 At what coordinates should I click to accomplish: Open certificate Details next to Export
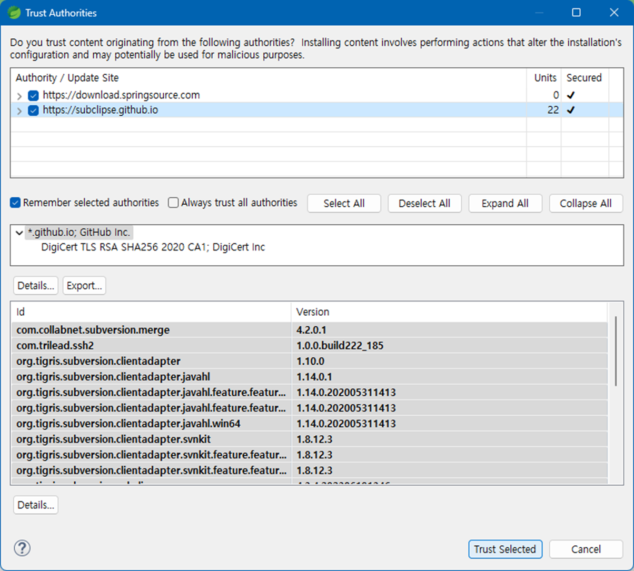pyautogui.click(x=36, y=285)
